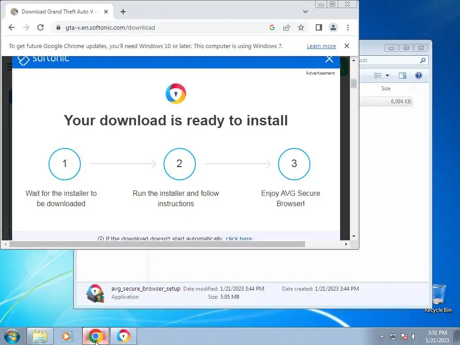
Task: Open the Recycle Bin on desktop
Action: (438, 298)
